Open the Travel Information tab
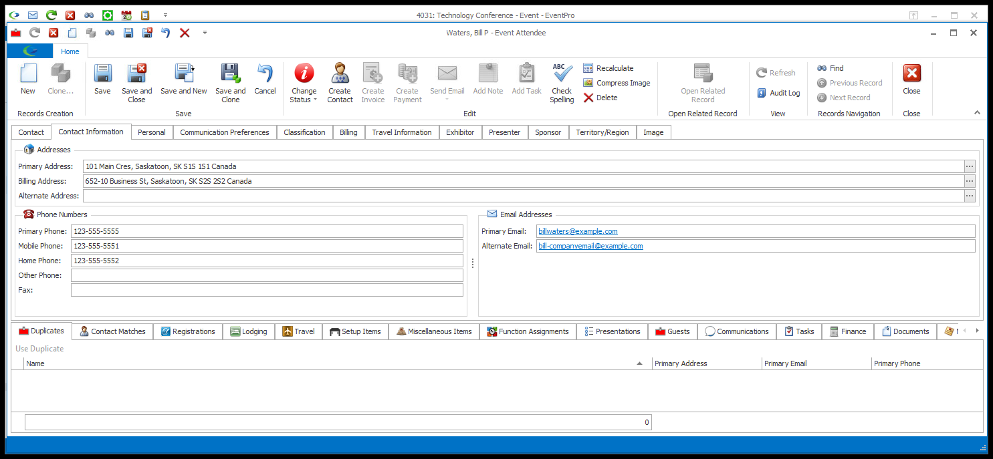993x459 pixels. point(402,132)
